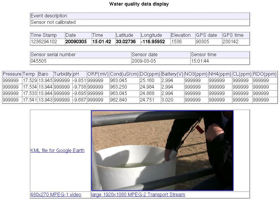
Task: Click the Temp value 17.533
Action: (x=30, y=93)
